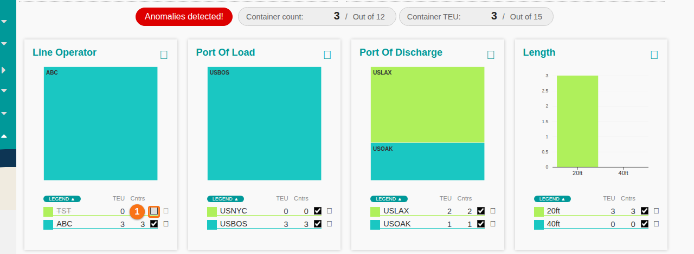Click the USLAX label in the legend list
Viewport: 694px width, 254px height.
pos(396,211)
